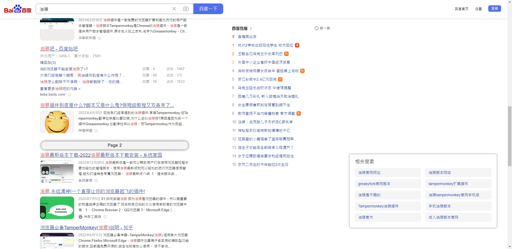
Task: Open 百度首页 in the top menu
Action: (461, 9)
